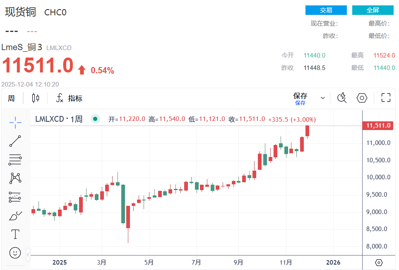Open chart settings hexagon icon in toolbar

click(362, 98)
